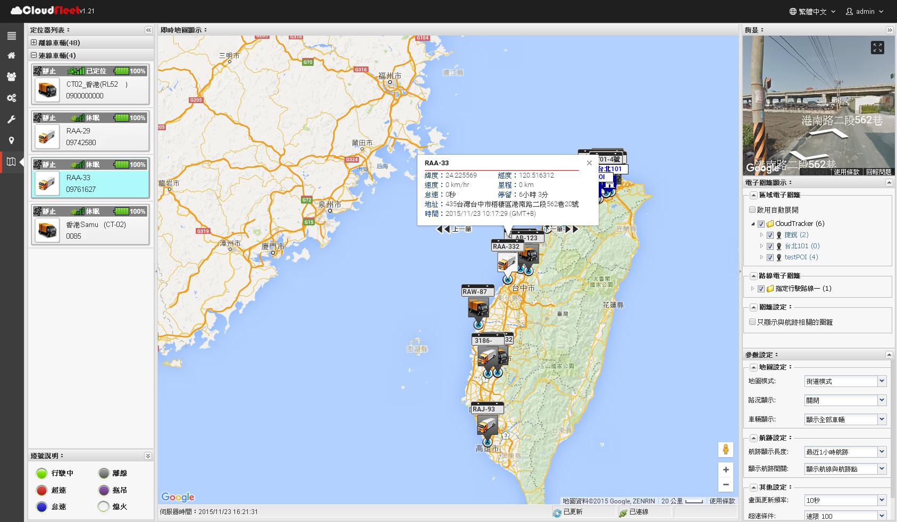Select the Street View pegman icon
The height and width of the screenshot is (522, 897).
coord(725,449)
